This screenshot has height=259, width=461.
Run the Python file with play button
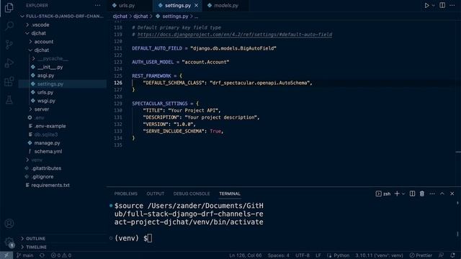coord(426,5)
